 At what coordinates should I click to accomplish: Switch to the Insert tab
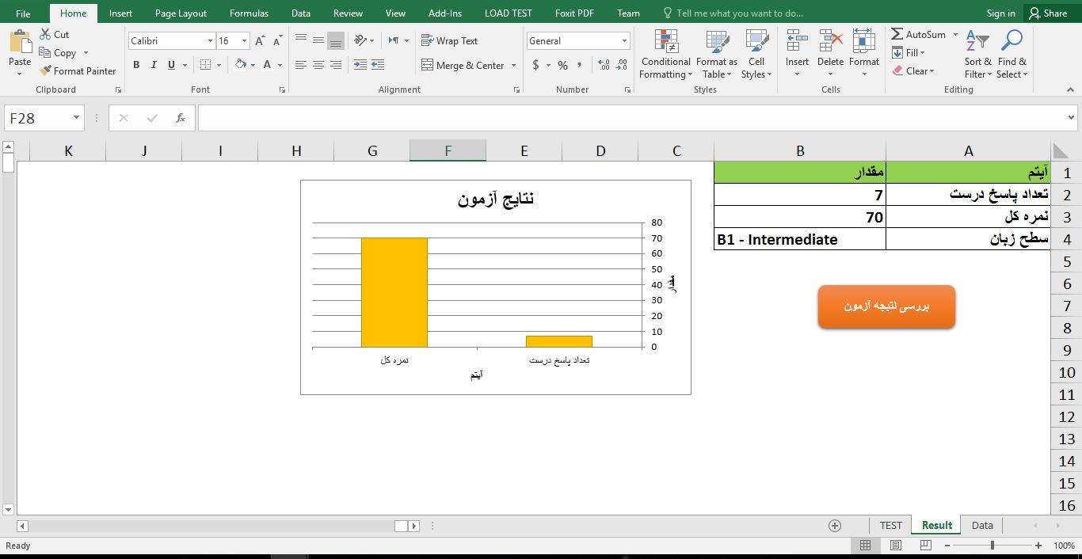coord(120,13)
